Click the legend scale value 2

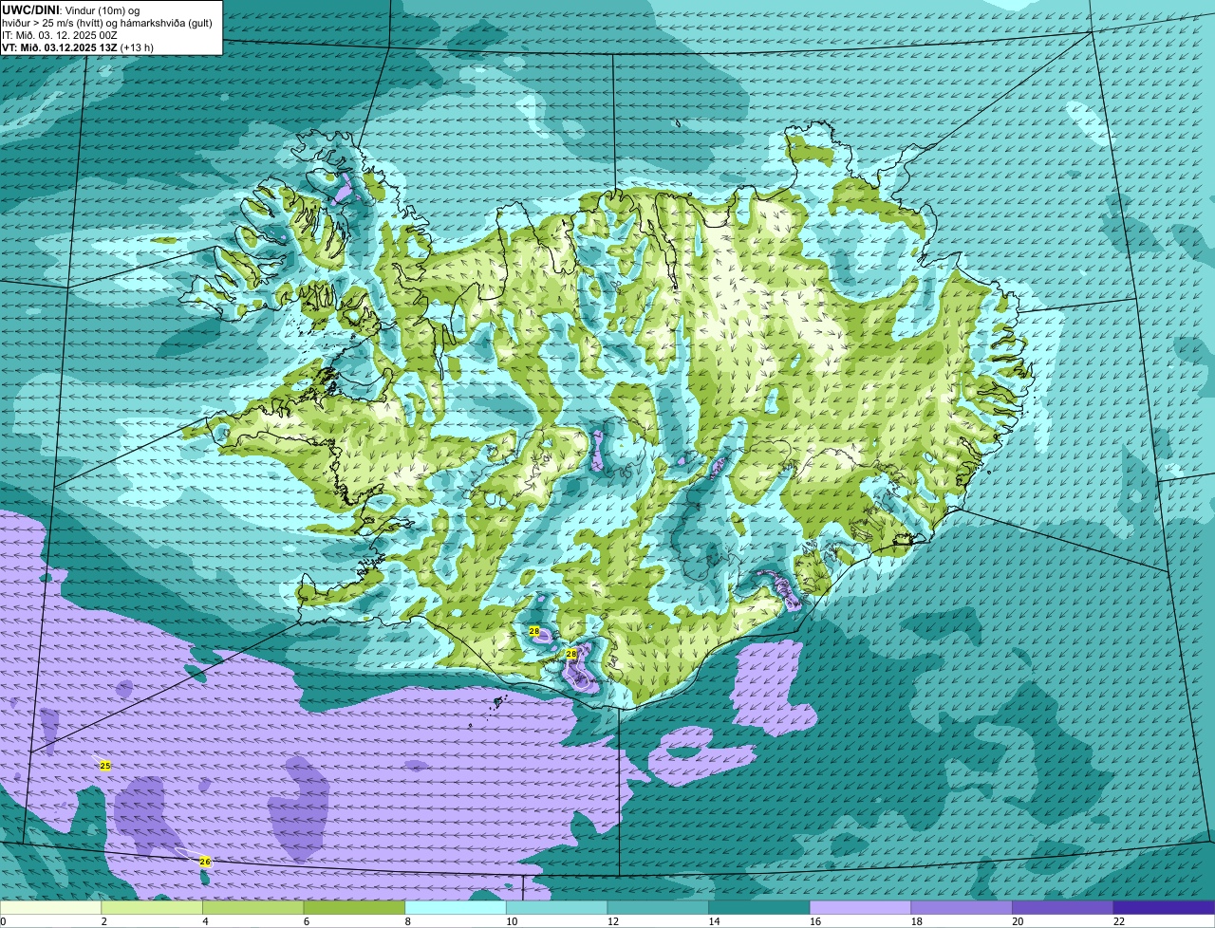pos(103,921)
